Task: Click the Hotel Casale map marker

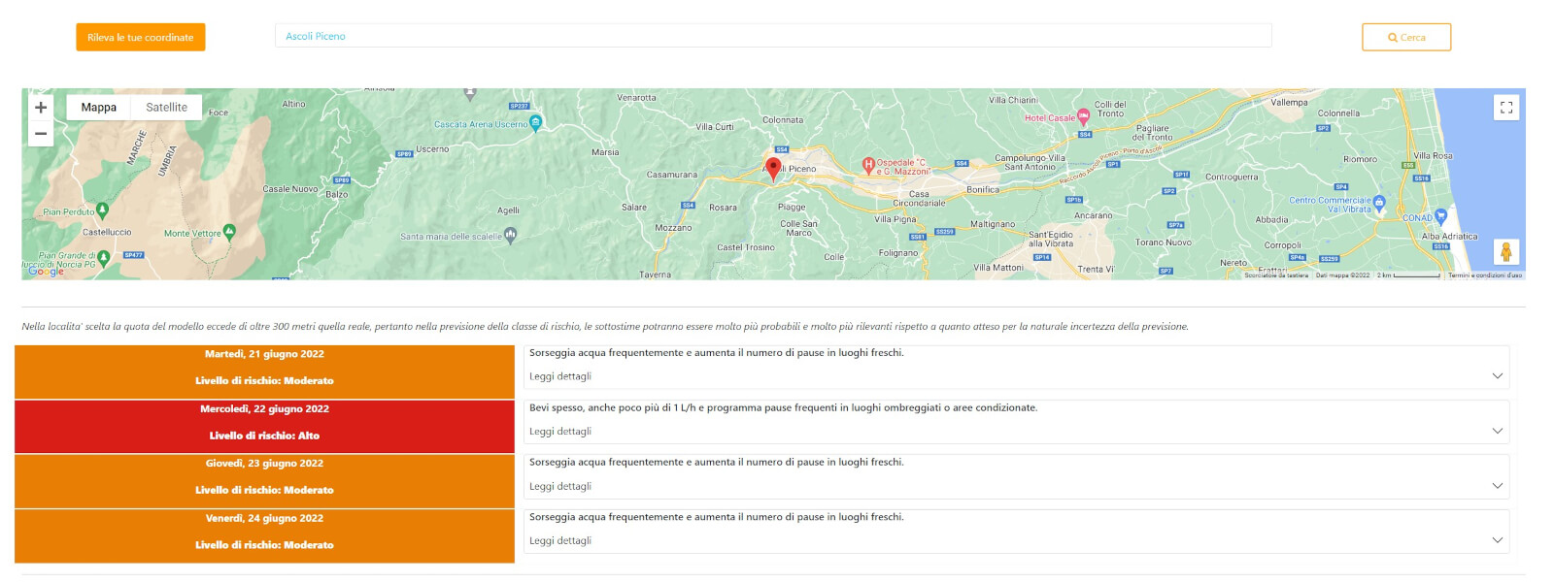Action: 1083,117
